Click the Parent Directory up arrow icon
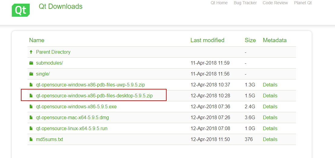The image size is (335, 158). [31, 52]
